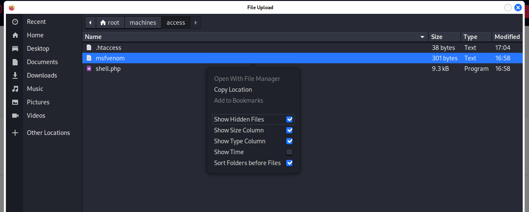529x212 pixels.
Task: Click the Music note icon in sidebar
Action: pyautogui.click(x=15, y=89)
